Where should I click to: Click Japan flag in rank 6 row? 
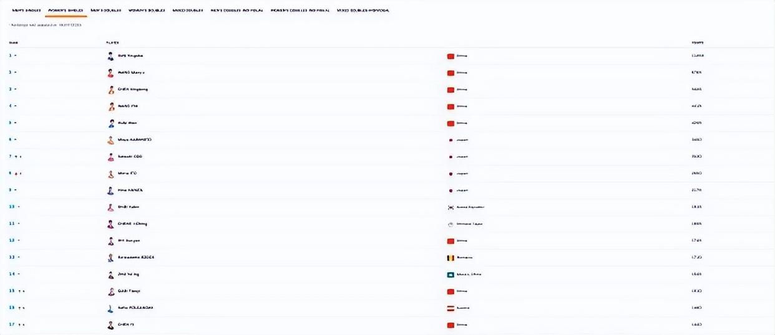(451, 140)
